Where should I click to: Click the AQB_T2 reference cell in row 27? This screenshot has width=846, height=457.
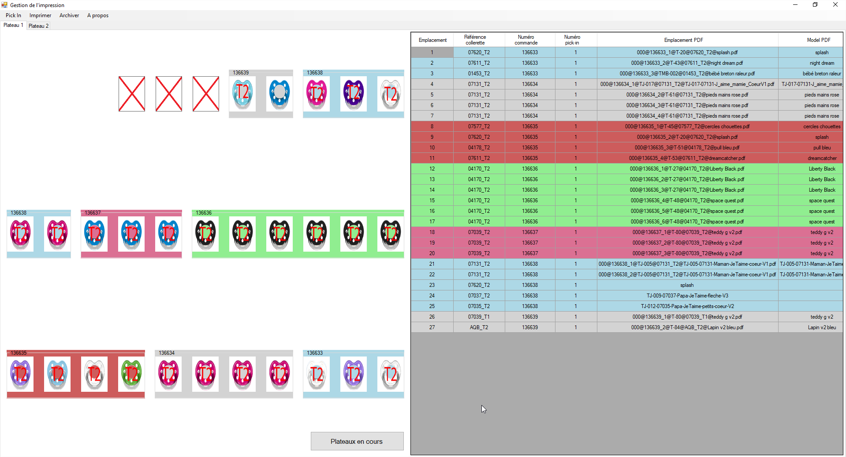[x=479, y=327]
